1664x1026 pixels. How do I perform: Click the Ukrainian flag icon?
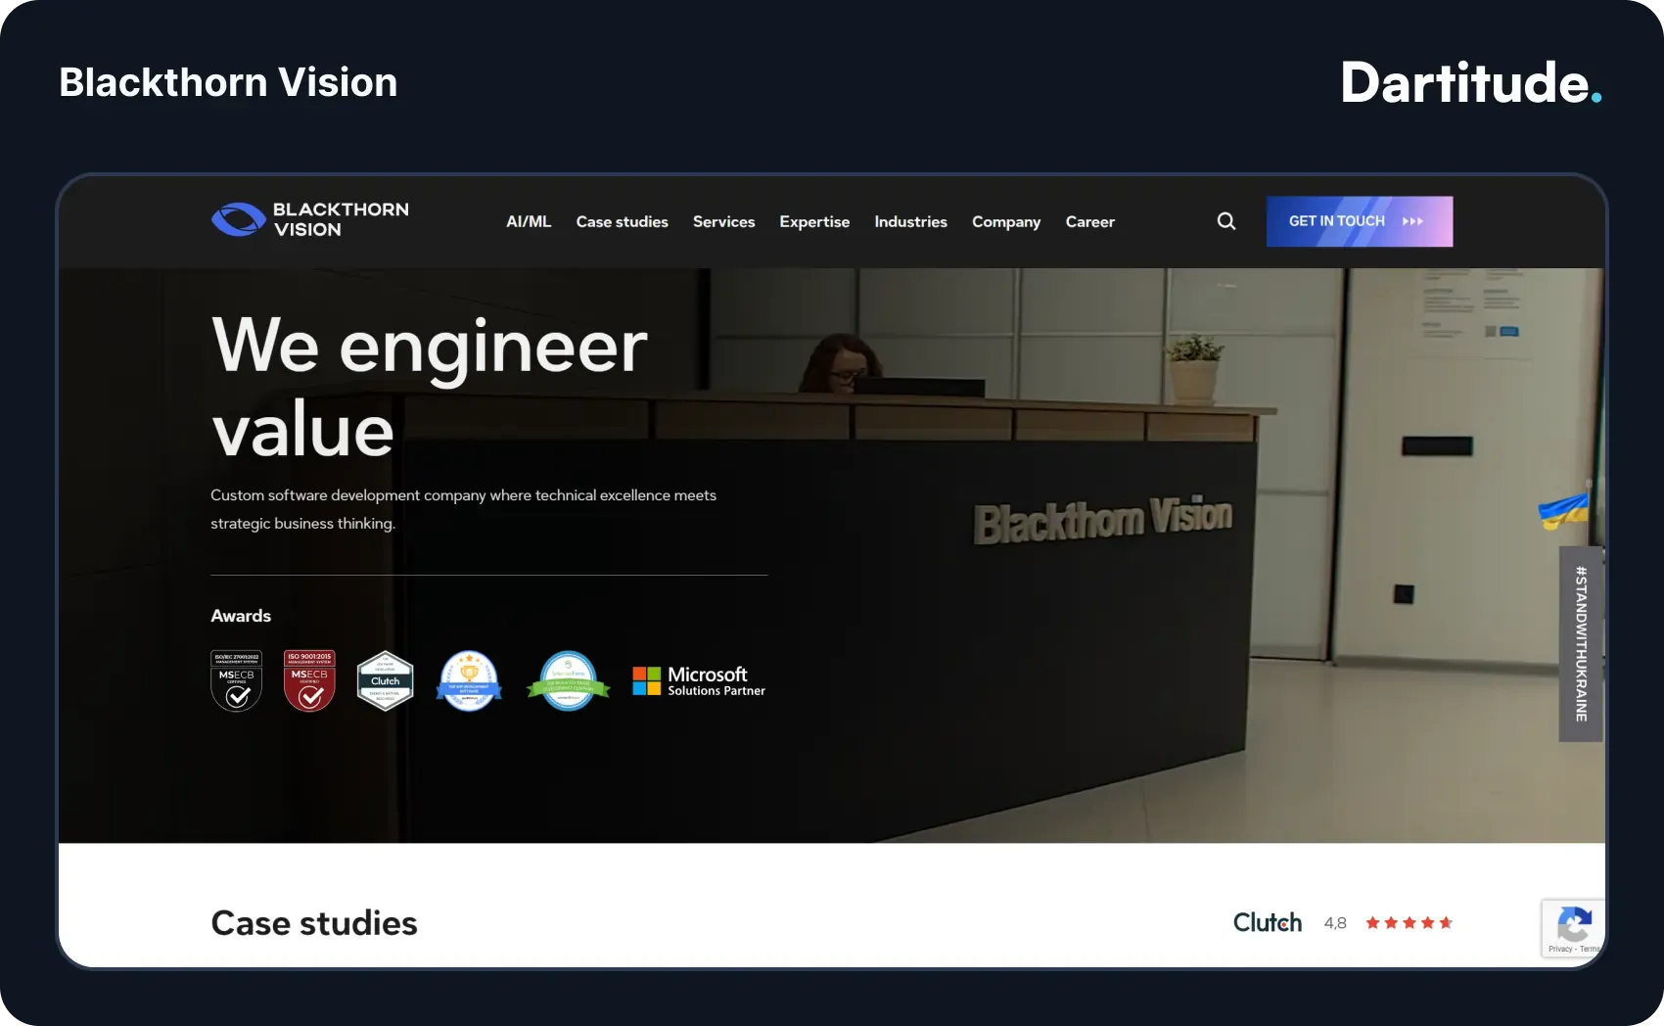tap(1564, 510)
